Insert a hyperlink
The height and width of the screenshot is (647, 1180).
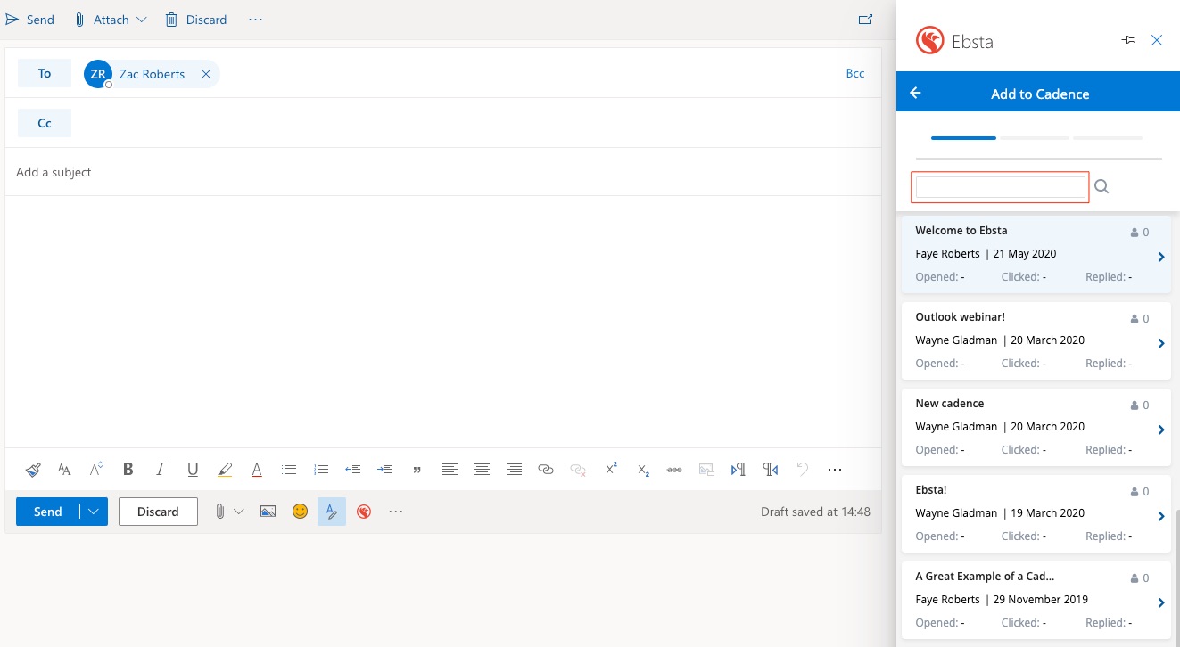coord(546,469)
